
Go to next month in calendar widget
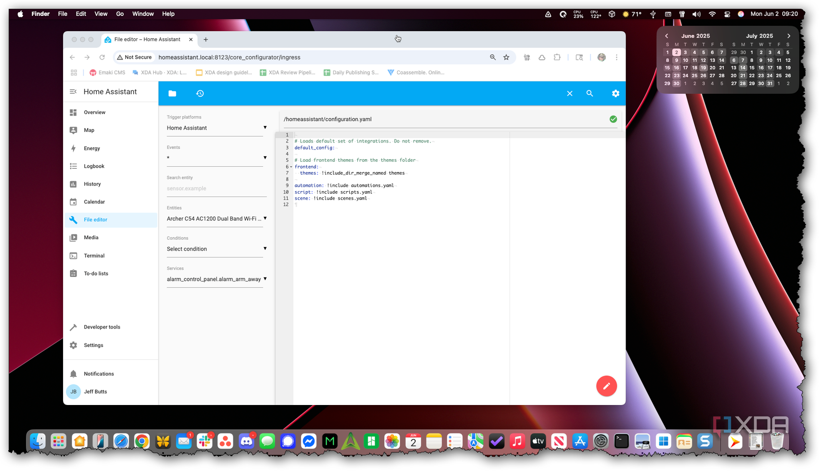789,36
